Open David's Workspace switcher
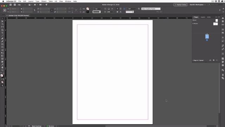The image size is (225, 127). 198,5
